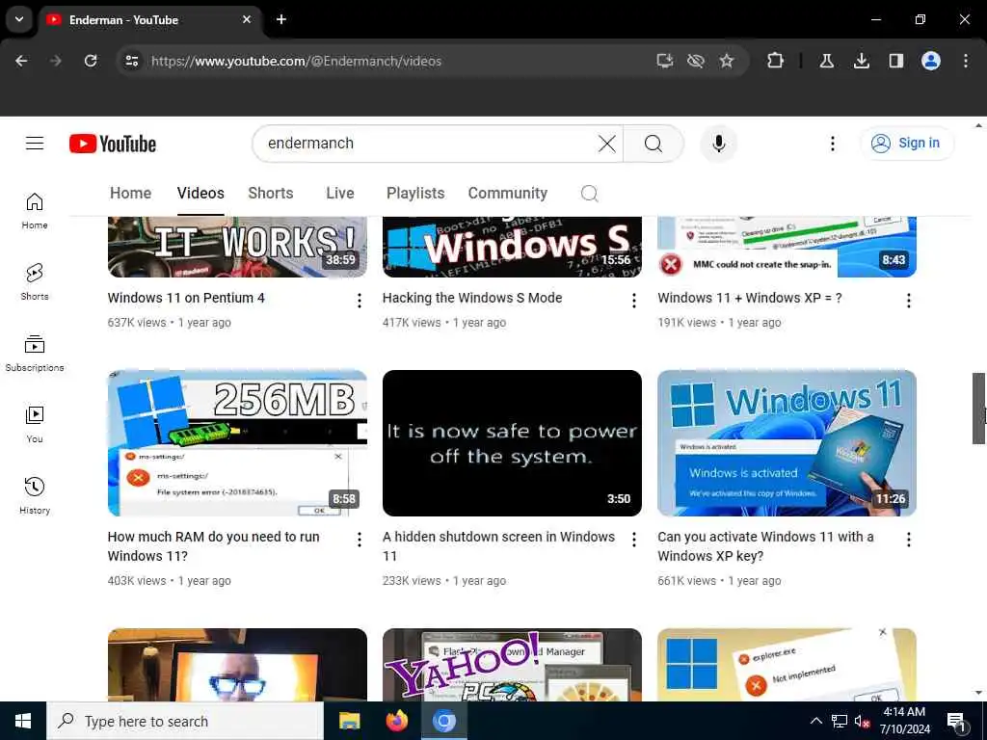View site information icon in address bar

pos(131,61)
